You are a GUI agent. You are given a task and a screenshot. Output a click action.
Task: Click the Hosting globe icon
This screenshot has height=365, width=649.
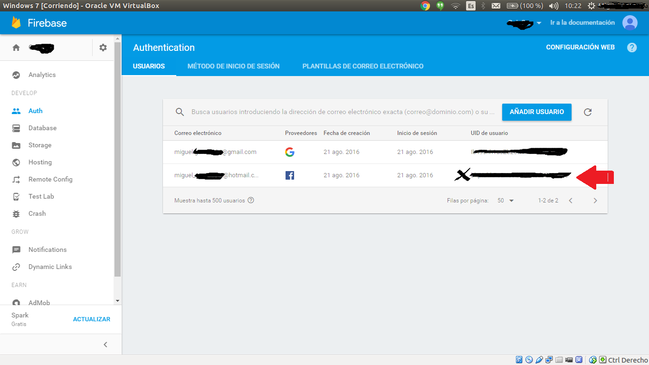point(16,162)
